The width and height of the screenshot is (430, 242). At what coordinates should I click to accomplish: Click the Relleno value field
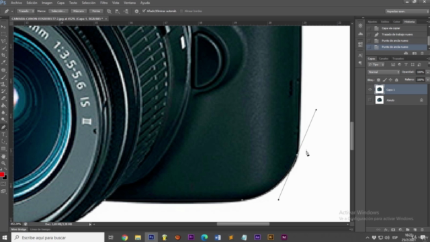pyautogui.click(x=421, y=80)
